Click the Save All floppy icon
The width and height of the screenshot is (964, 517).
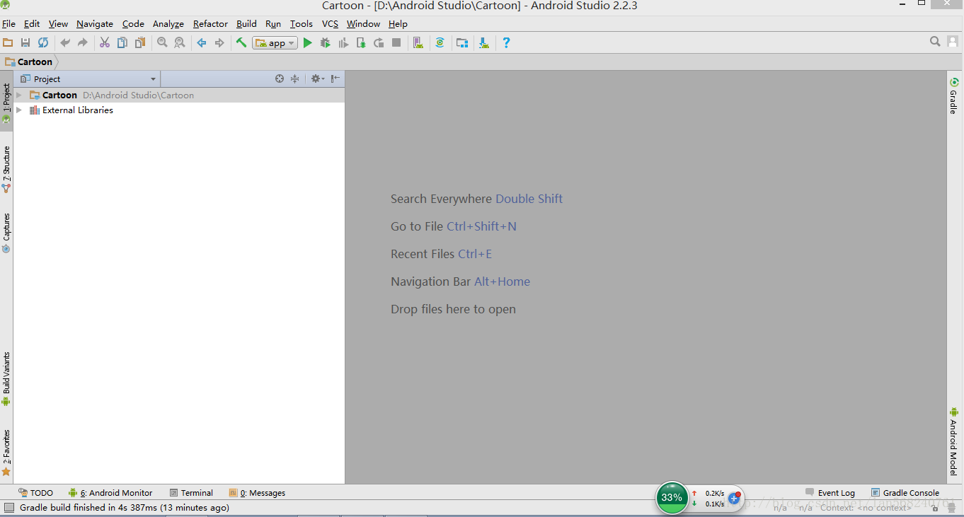coord(25,42)
